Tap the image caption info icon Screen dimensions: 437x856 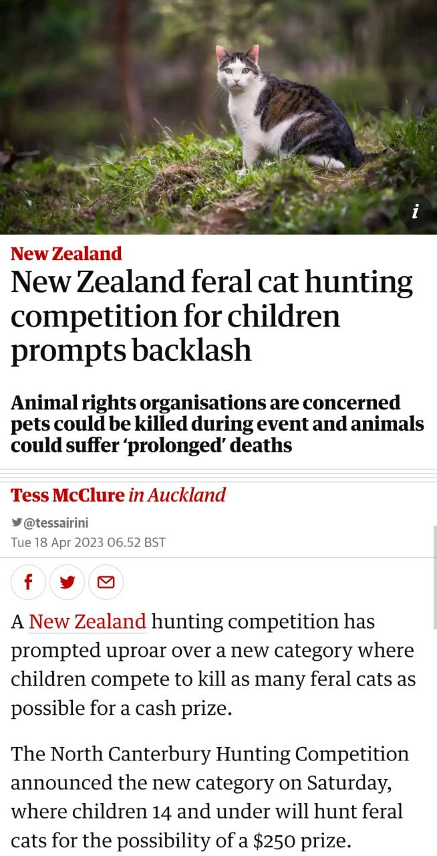415,212
